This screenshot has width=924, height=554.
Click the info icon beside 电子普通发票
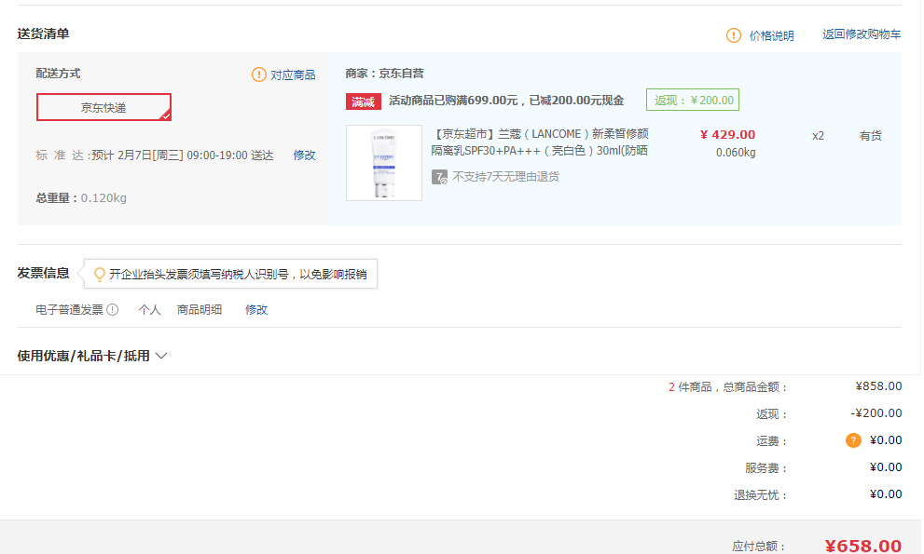[x=113, y=309]
